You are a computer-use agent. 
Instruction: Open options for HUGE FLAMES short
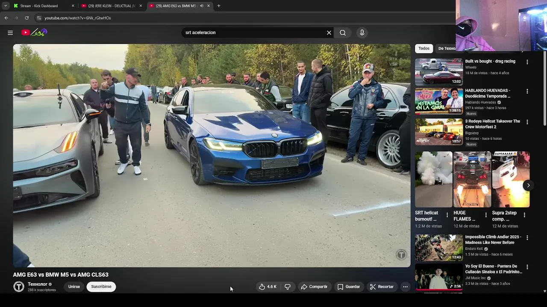pyautogui.click(x=485, y=215)
